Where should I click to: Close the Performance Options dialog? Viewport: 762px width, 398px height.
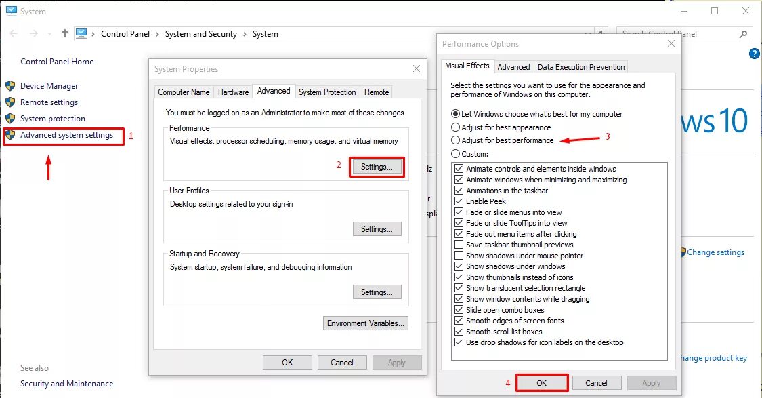coord(671,43)
